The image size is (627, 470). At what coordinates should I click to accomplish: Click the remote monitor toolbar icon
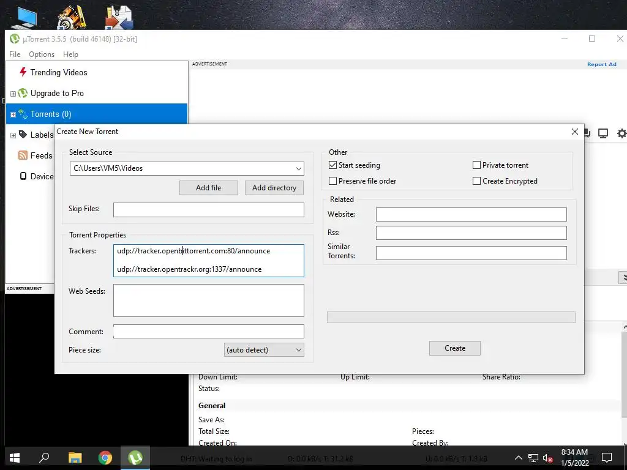tap(603, 133)
